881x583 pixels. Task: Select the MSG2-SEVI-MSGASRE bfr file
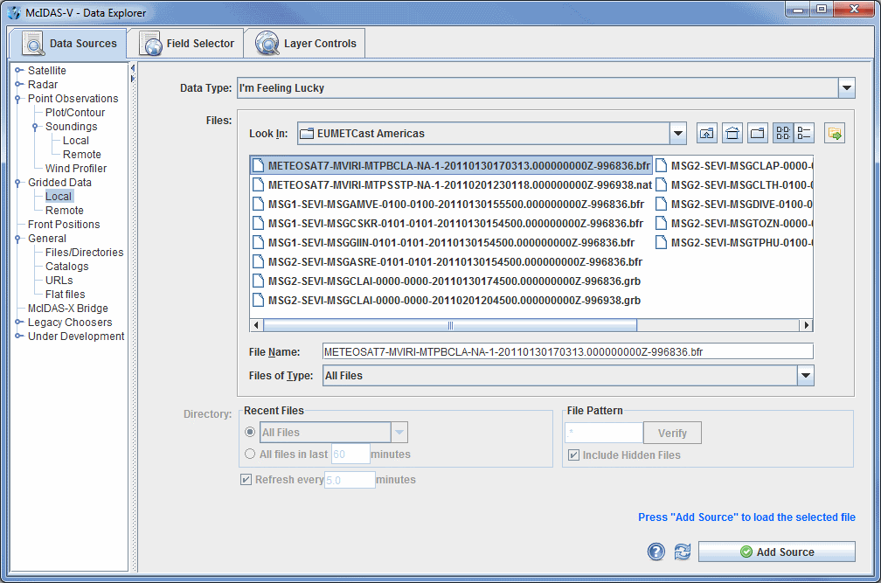tap(447, 261)
